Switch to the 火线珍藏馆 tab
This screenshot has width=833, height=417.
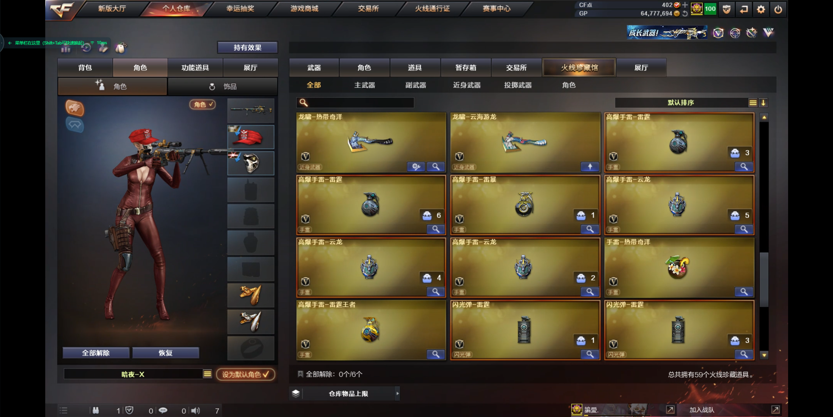[579, 68]
